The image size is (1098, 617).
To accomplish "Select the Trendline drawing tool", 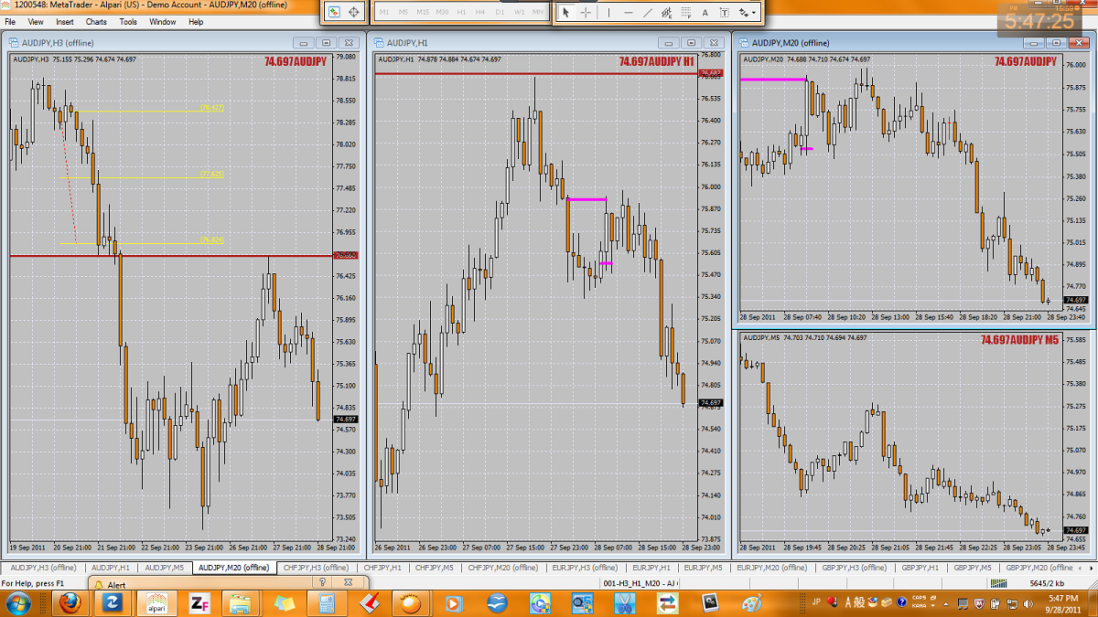I will click(648, 13).
